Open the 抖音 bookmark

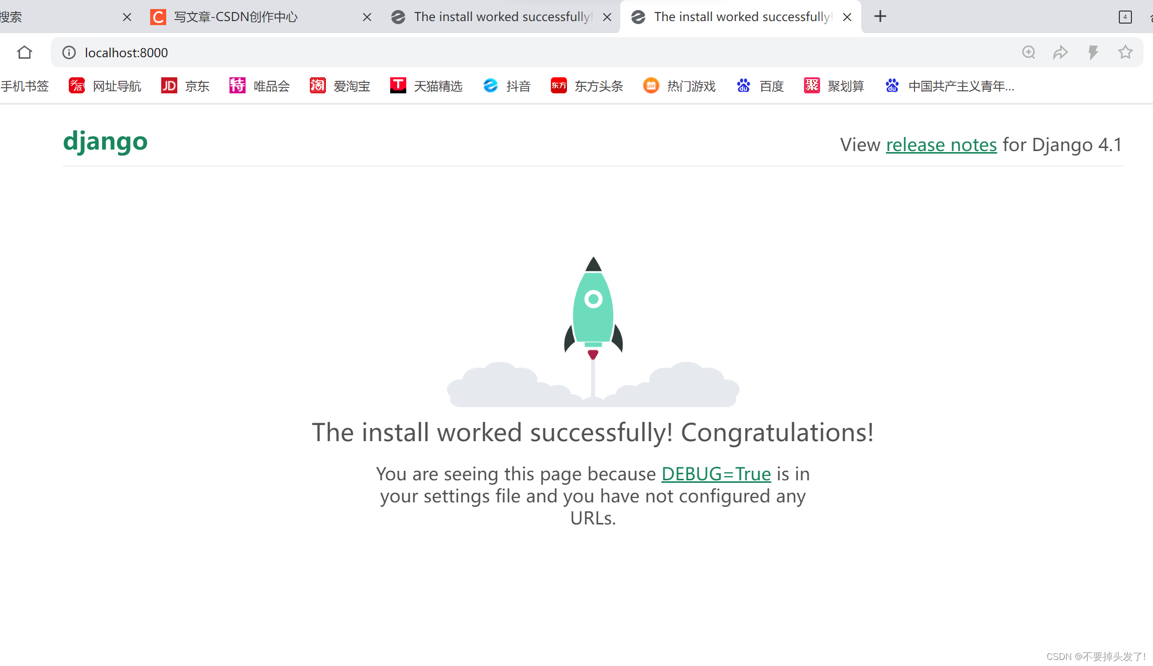coord(507,86)
